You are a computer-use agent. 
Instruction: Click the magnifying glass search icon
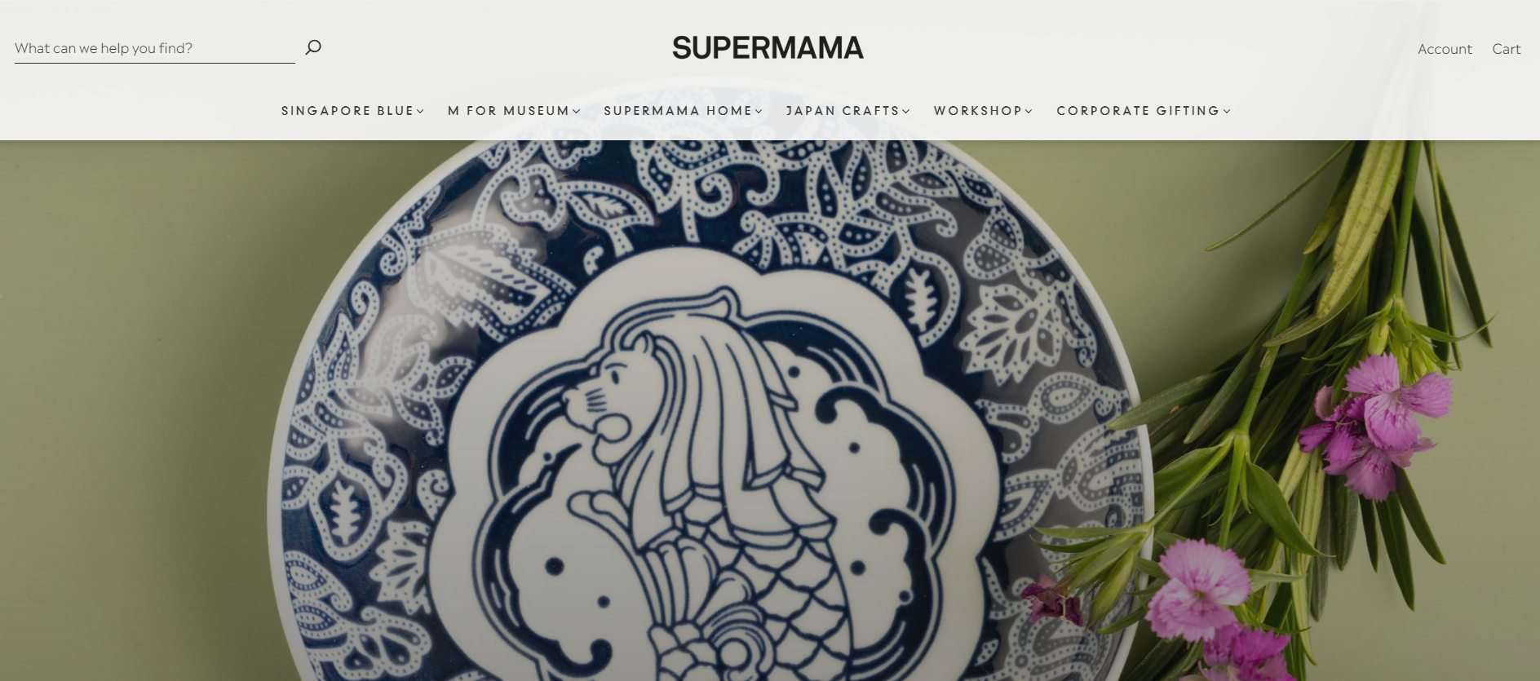click(x=313, y=47)
